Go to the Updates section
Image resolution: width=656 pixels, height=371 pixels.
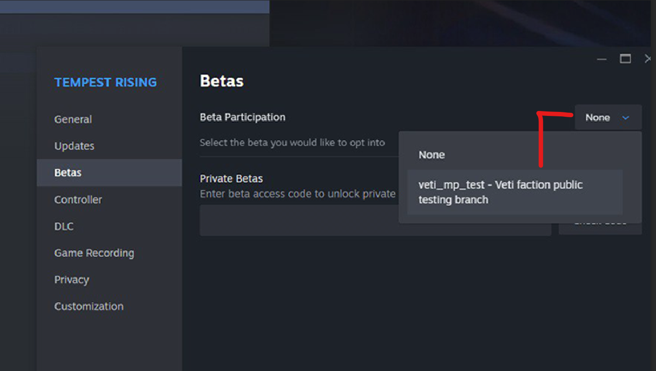[74, 146]
